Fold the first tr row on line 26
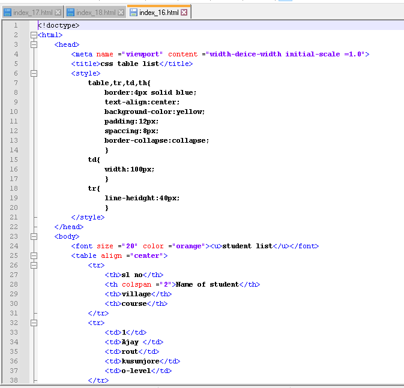This screenshot has height=388, width=404. click(x=34, y=265)
